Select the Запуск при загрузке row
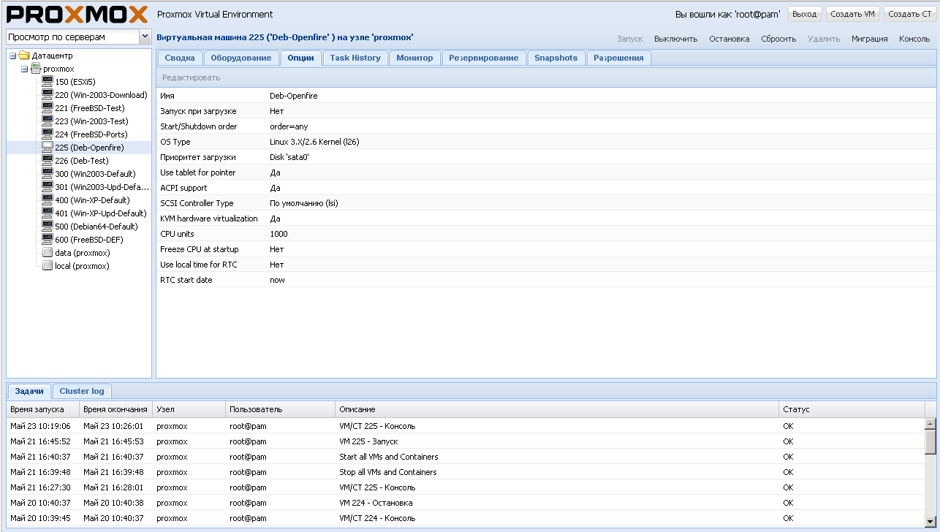Viewport: 940px width, 532px height. click(546, 111)
